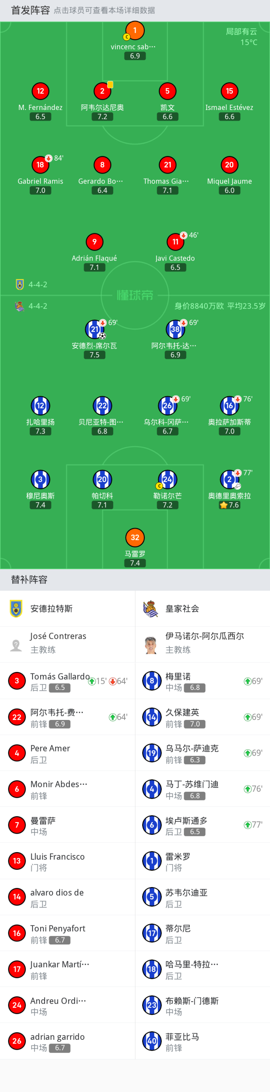Open goalkeeper 32 马雷罗 icon

pyautogui.click(x=135, y=538)
